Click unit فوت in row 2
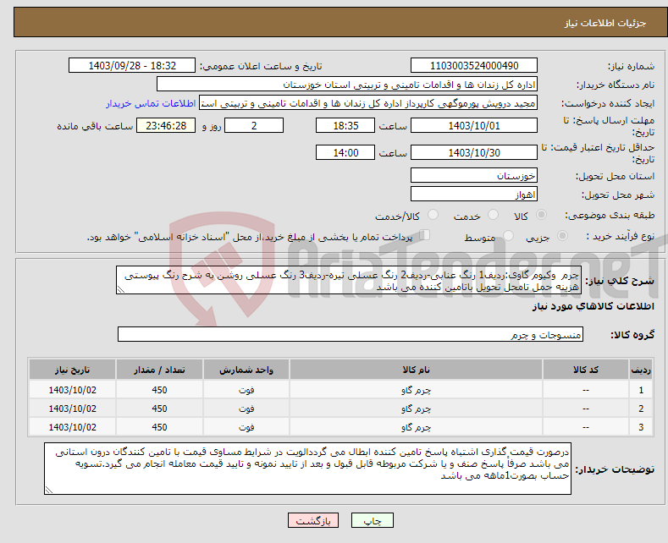The width and height of the screenshot is (668, 543). [x=246, y=409]
